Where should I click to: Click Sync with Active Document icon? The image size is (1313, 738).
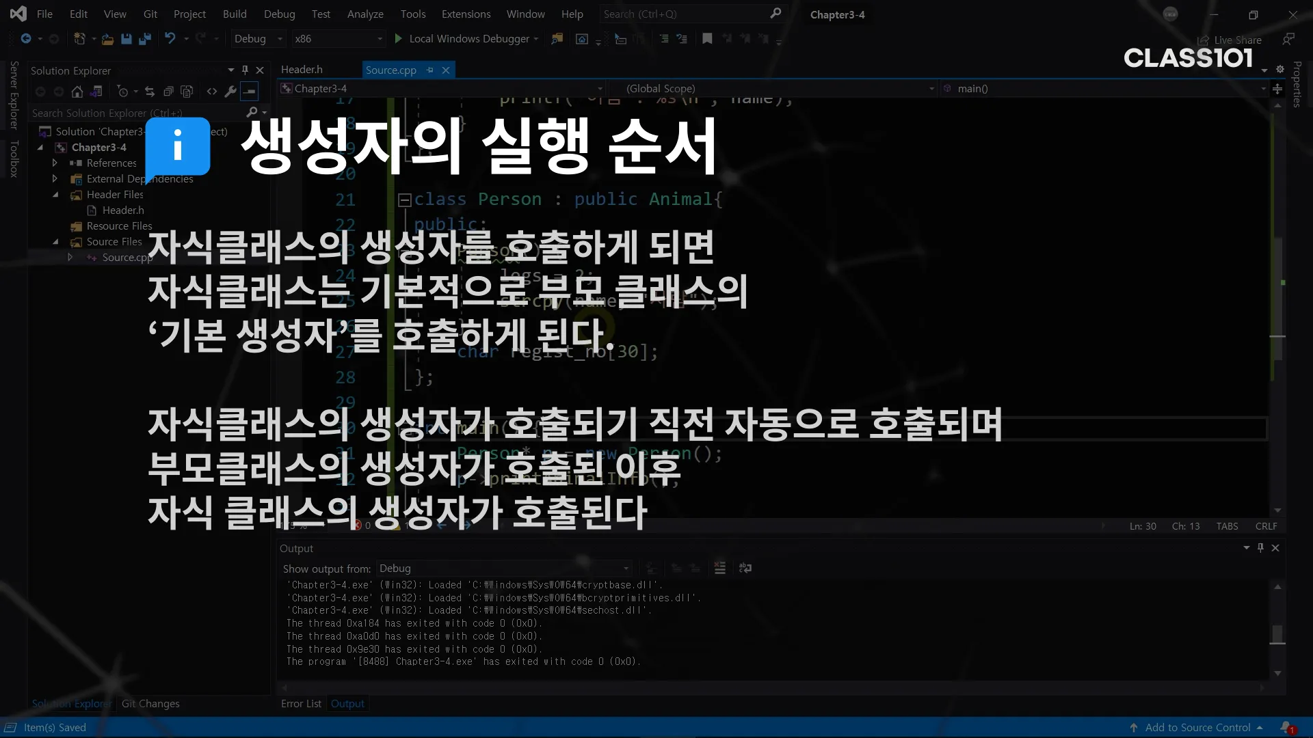pyautogui.click(x=150, y=92)
